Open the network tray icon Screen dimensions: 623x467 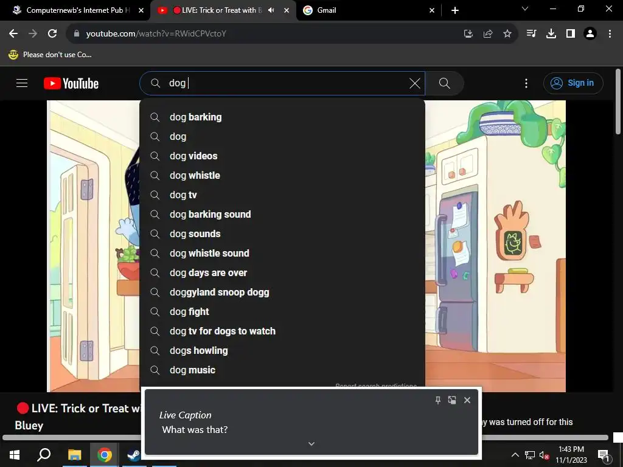[x=530, y=455]
